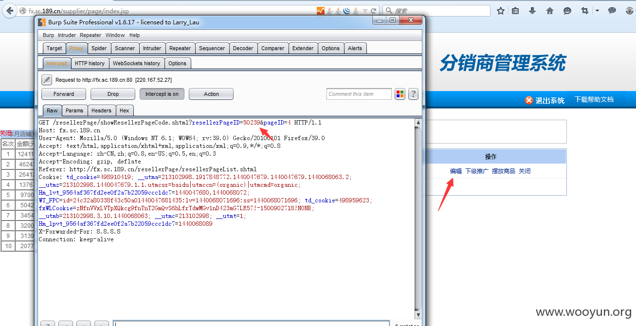Viewport: 636px width, 326px height.
Task: Click the red 关闭 link above the ranking table
Action: click(5, 133)
